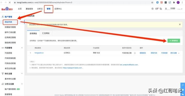
Task: Open Chrome three-dot menu
Action: [x=182, y=3]
